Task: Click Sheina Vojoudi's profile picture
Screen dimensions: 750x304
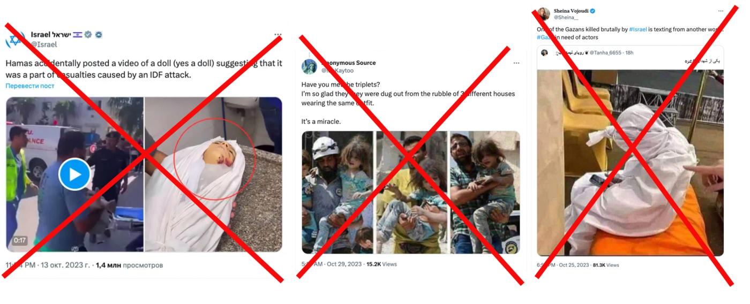Action: (543, 13)
